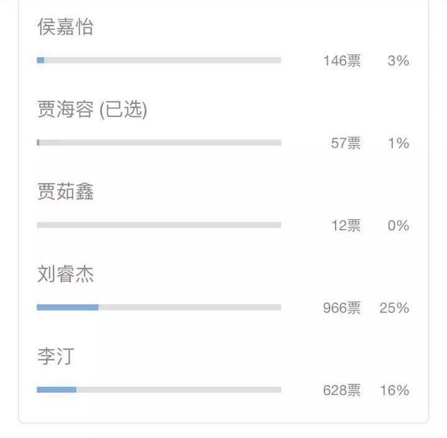Click 146票 vote count
Screen dimensions: 447x438
tap(342, 61)
